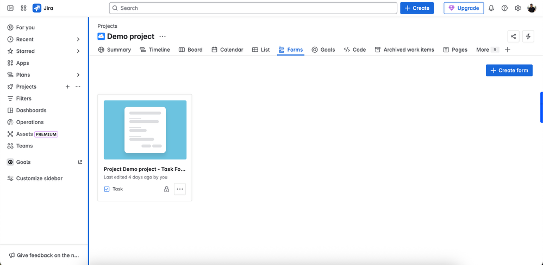Click the feedback megaphone icon

tap(12, 255)
